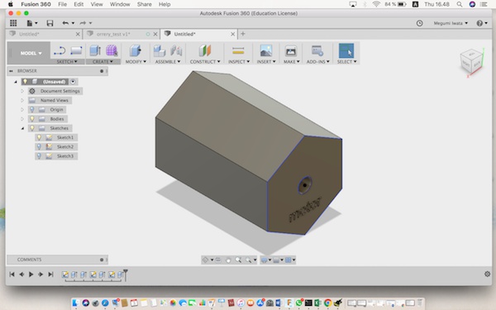Image resolution: width=496 pixels, height=310 pixels.
Task: Open the MODEL workspace dropdown
Action: 31,53
